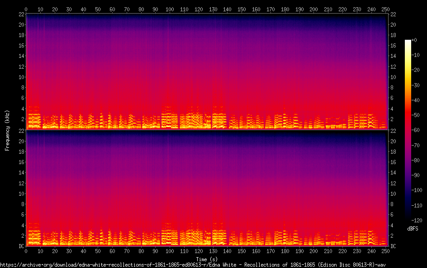Click "8" on the lower channel's right frequency axis
Viewport: 427px width, 268px height.
pyautogui.click(x=392, y=204)
